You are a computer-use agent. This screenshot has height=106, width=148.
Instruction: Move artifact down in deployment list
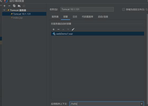(x=68, y=29)
